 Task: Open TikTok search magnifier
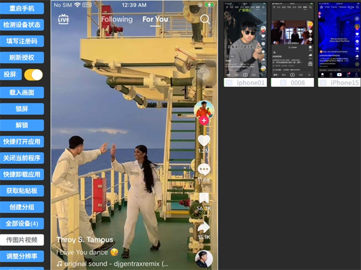point(205,19)
